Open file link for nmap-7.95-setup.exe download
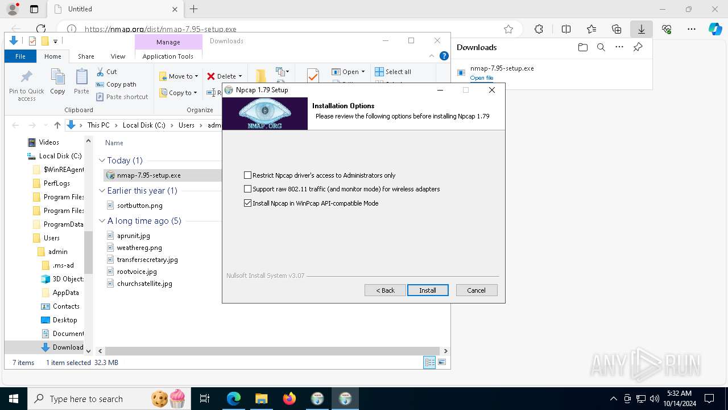728x410 pixels. tap(482, 77)
